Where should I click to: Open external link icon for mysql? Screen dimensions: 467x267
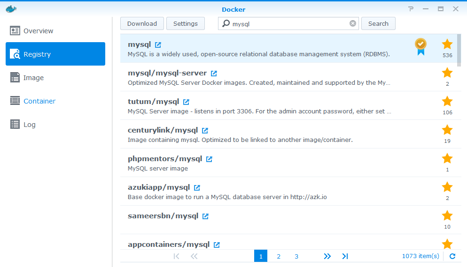(158, 45)
